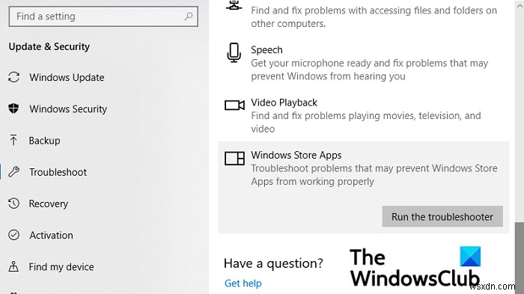Screen dimensions: 524x294
Task: Open Windows Update settings
Action: [67, 78]
